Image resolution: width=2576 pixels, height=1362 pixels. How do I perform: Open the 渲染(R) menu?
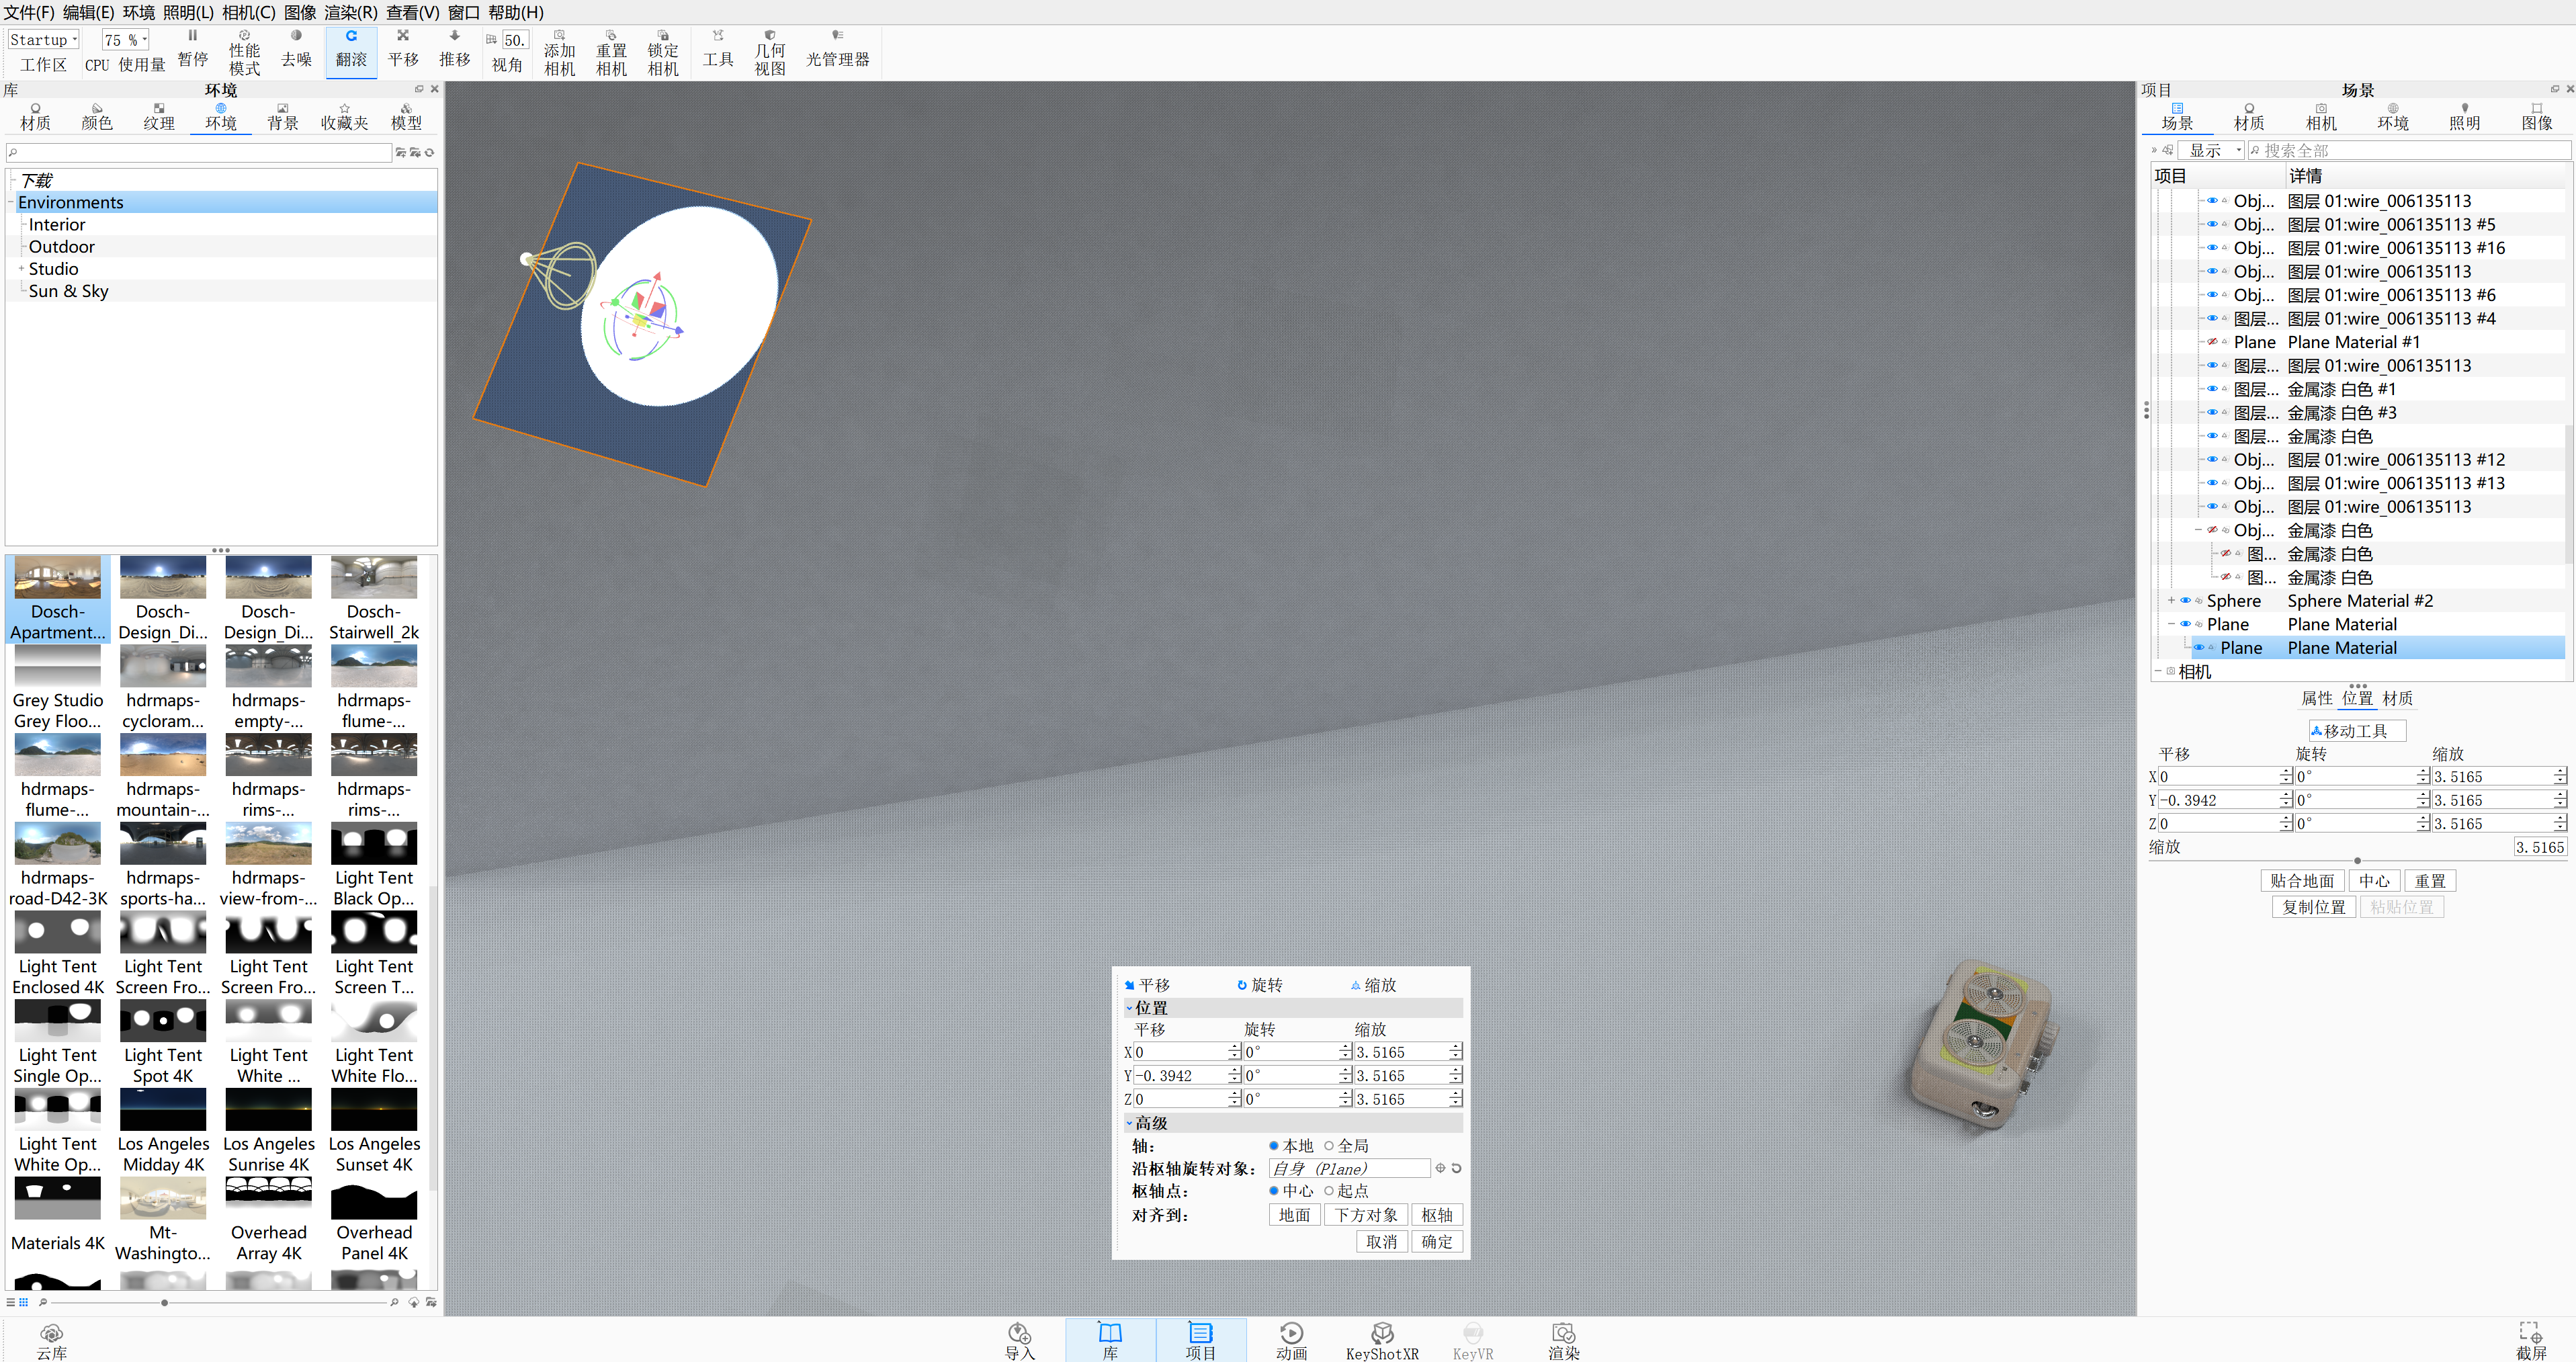(350, 12)
